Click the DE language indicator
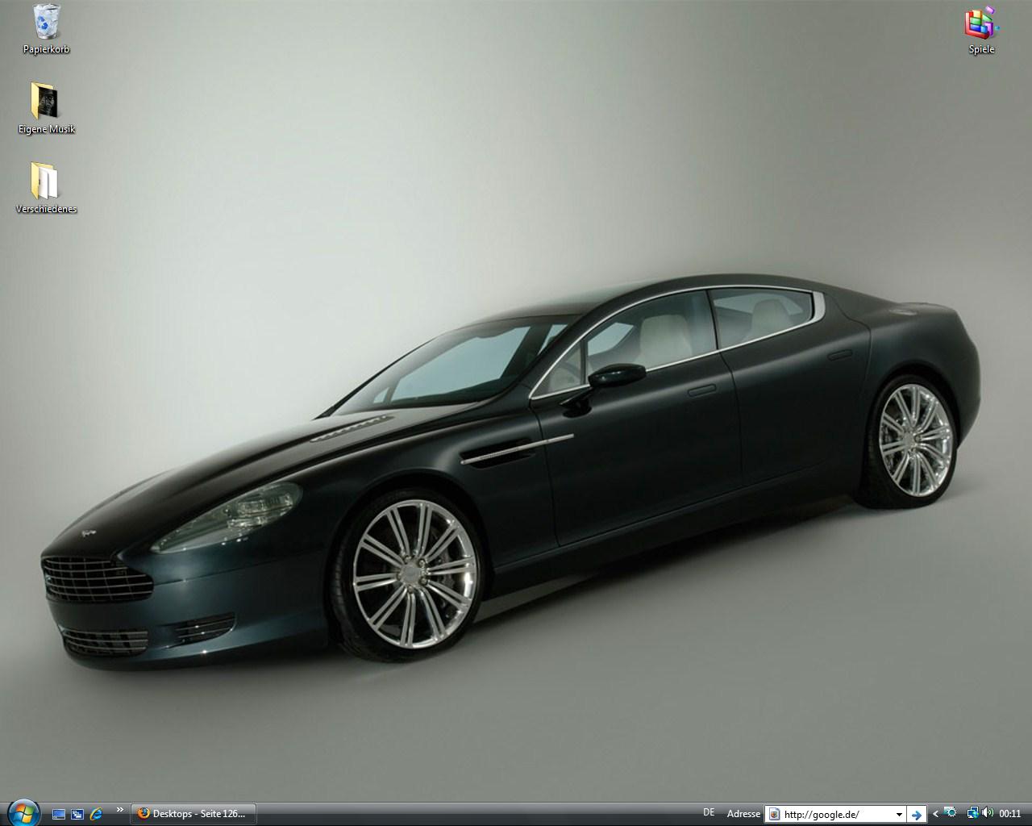 pos(709,812)
